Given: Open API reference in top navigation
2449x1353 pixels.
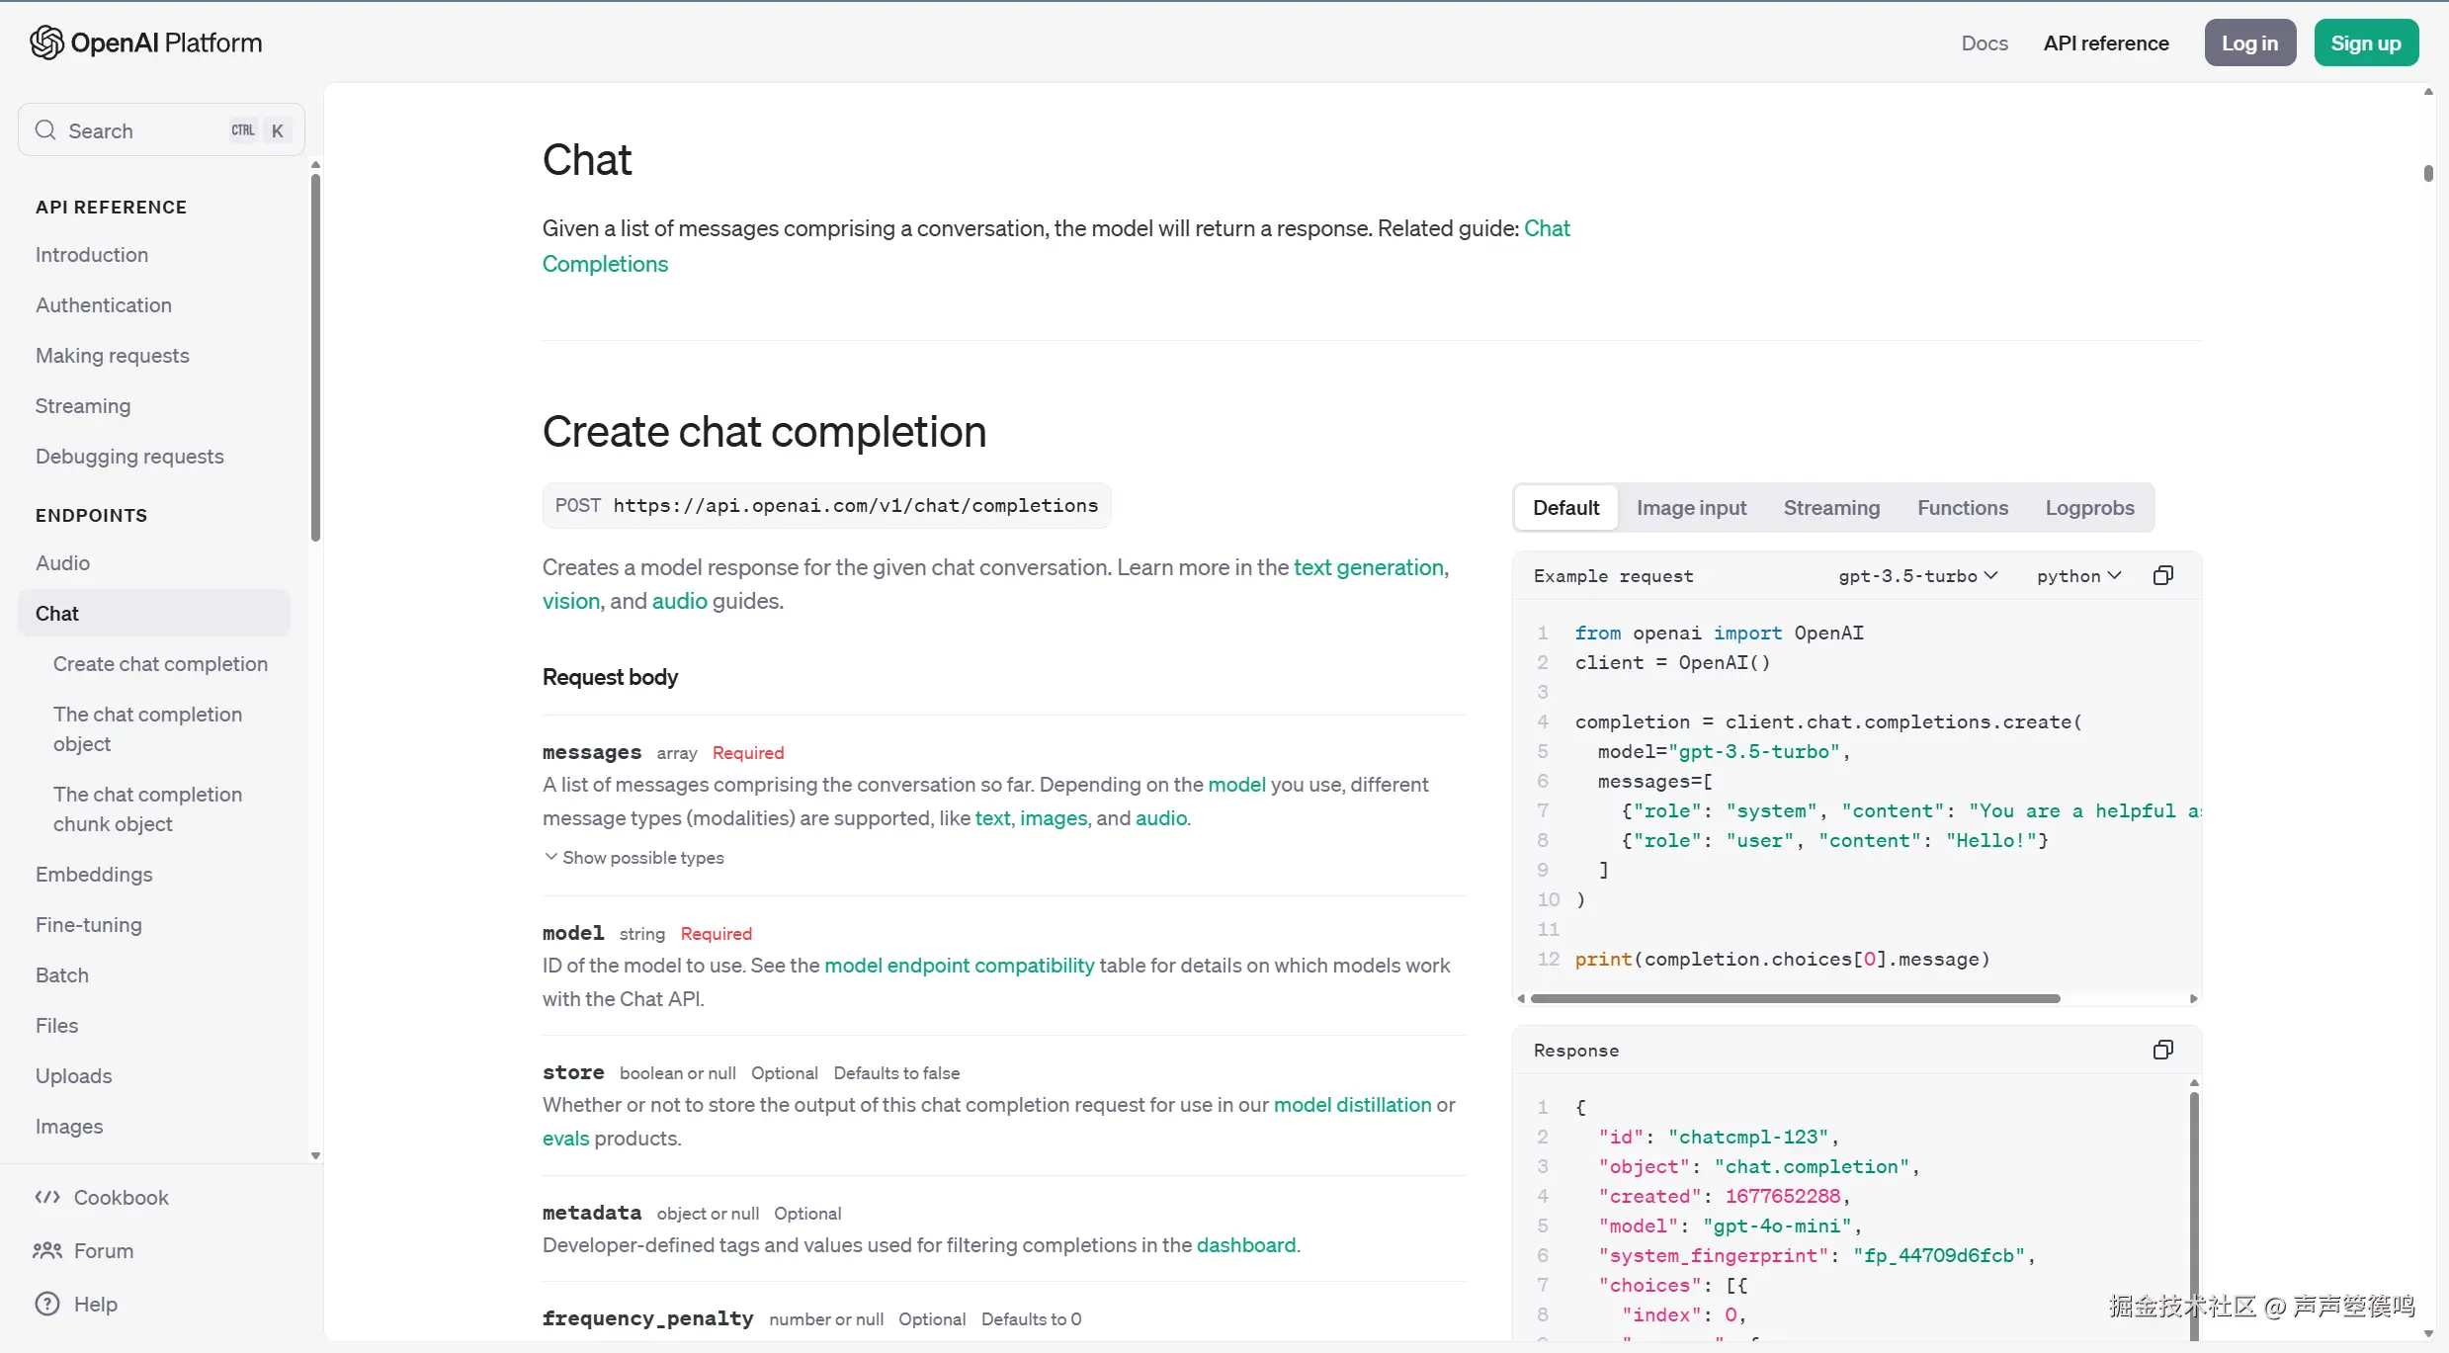Looking at the screenshot, I should [2106, 43].
